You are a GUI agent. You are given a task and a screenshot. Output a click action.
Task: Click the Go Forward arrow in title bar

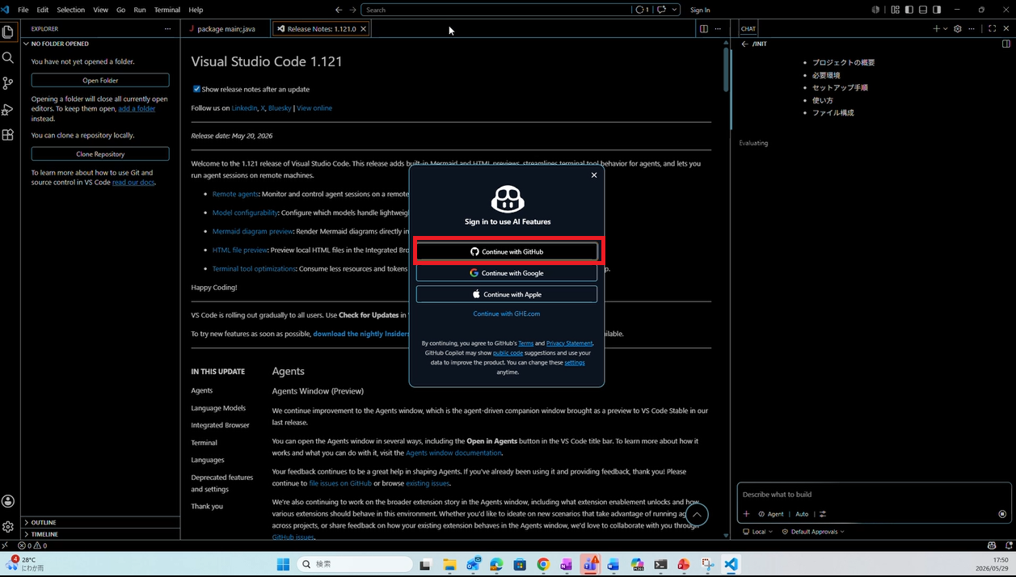point(352,10)
